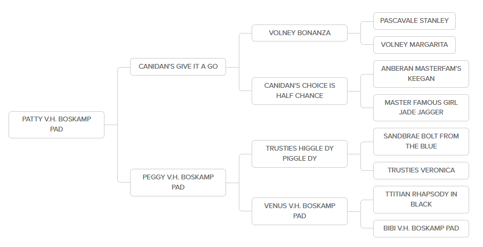Open ANBERAN MASTERFAM'S KEEGAN

tap(421, 73)
